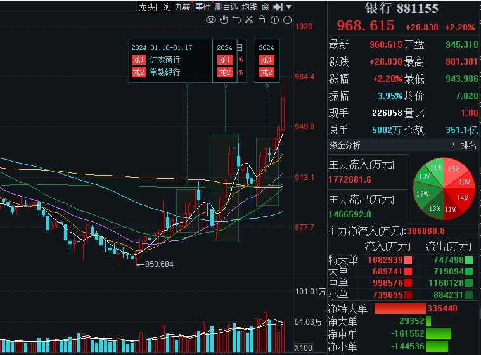
Task: Click the 1020 price axis label
Action: [x=304, y=27]
